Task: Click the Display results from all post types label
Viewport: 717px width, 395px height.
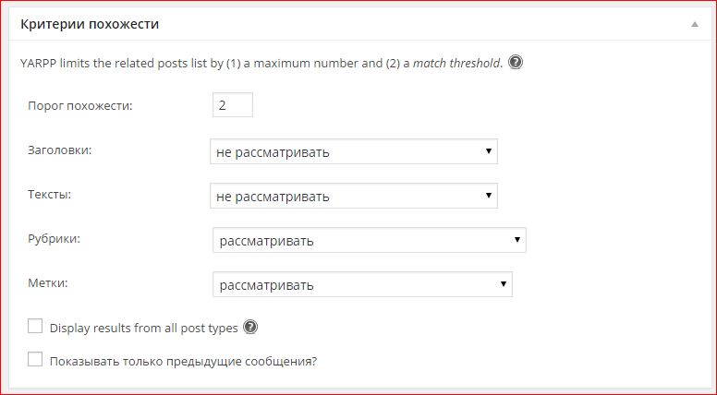Action: (144, 328)
